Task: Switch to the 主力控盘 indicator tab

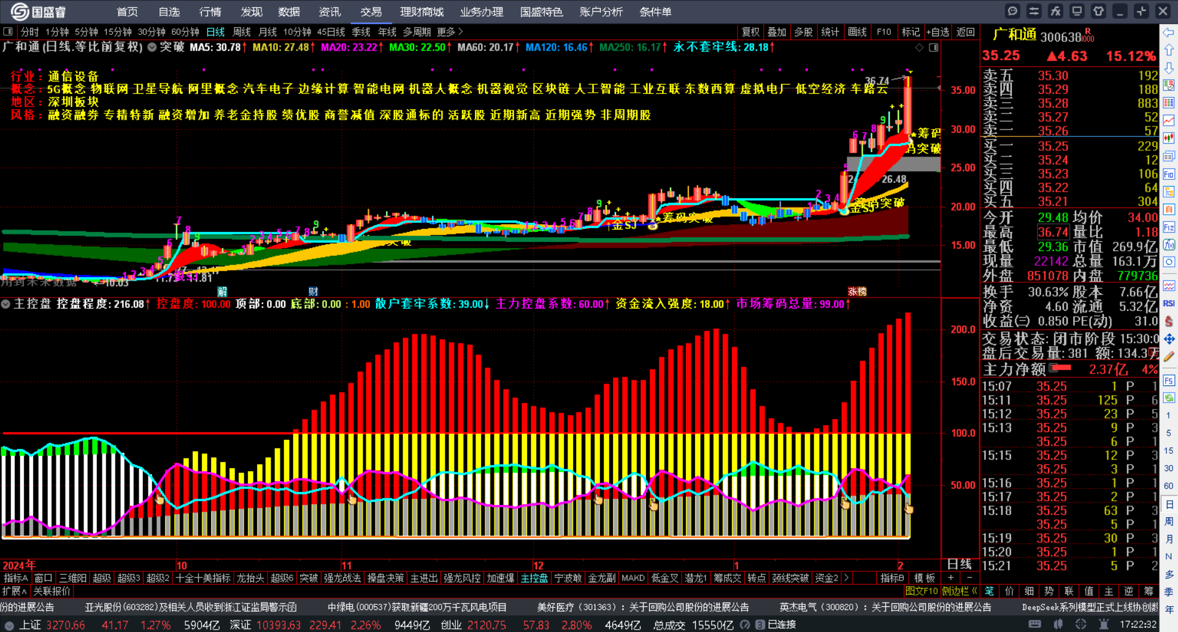Action: click(x=534, y=578)
